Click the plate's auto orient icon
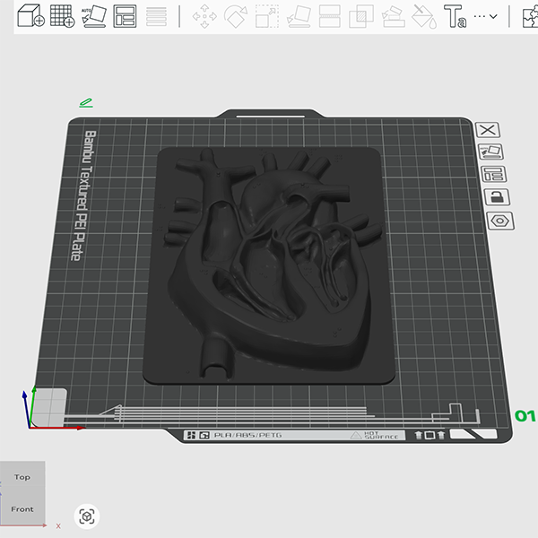This screenshot has height=538, width=538. pyautogui.click(x=491, y=152)
